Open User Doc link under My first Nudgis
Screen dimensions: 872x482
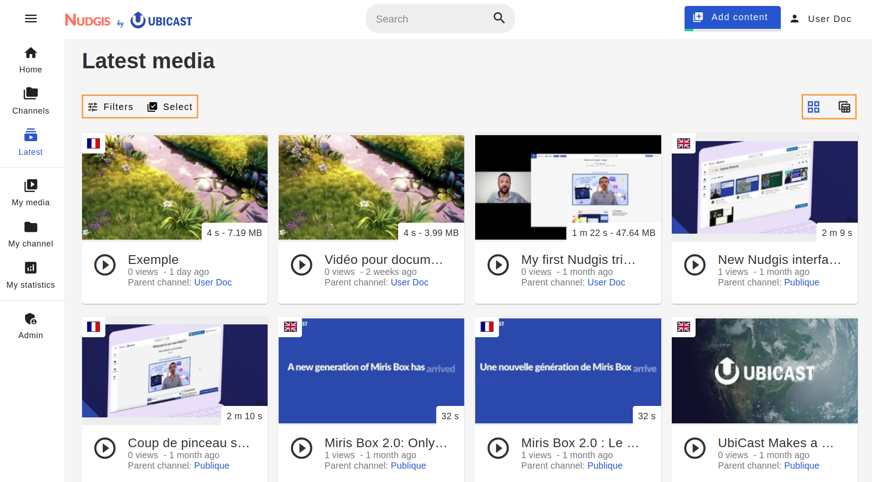click(606, 282)
